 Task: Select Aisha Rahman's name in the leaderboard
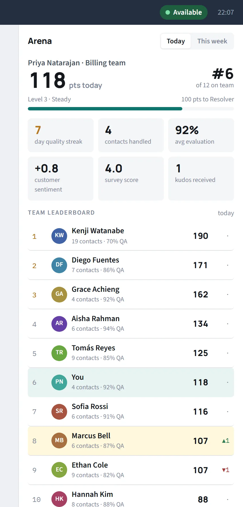pyautogui.click(x=96, y=319)
